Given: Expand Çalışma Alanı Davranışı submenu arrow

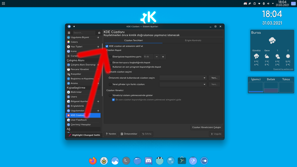Looking at the screenshot, I should point(98,65).
